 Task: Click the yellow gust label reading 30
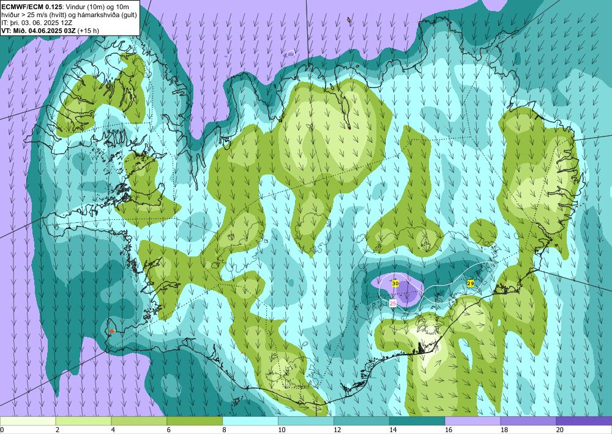tap(395, 284)
